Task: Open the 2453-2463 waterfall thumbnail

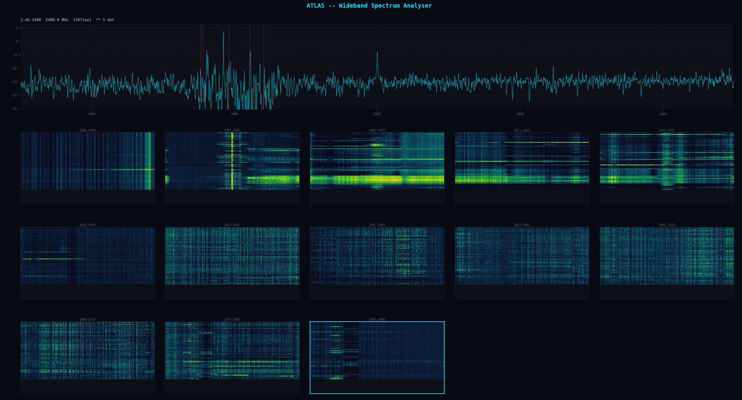Action: pos(522,263)
